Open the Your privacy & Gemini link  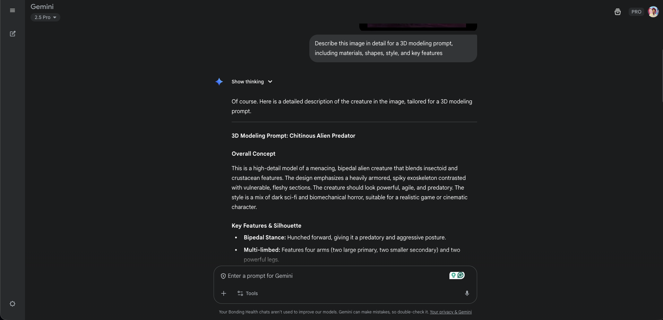tap(450, 312)
